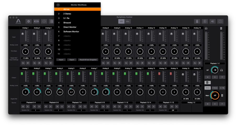Image resolution: width=236 pixels, height=125 pixels.
Task: Open the -12 dBfs digital ref dropdown on input Analog 1
Action: pyautogui.click(x=25, y=58)
